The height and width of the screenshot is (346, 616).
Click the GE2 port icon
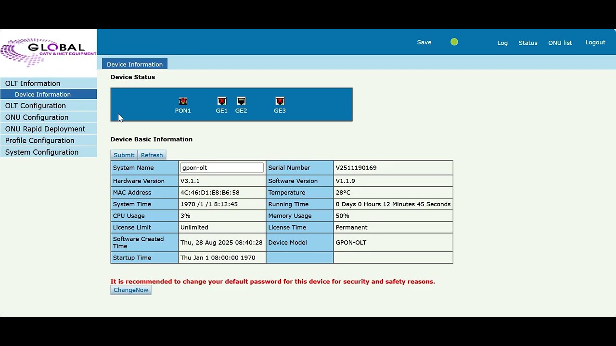pos(241,101)
